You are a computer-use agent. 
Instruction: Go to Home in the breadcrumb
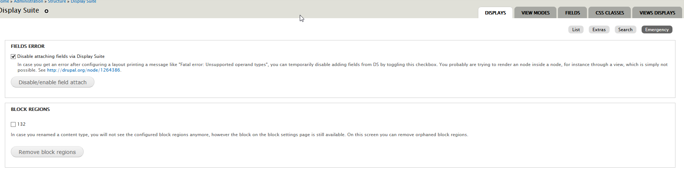point(4,1)
